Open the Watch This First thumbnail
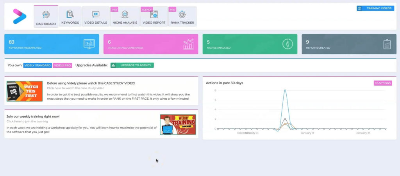 25,91
